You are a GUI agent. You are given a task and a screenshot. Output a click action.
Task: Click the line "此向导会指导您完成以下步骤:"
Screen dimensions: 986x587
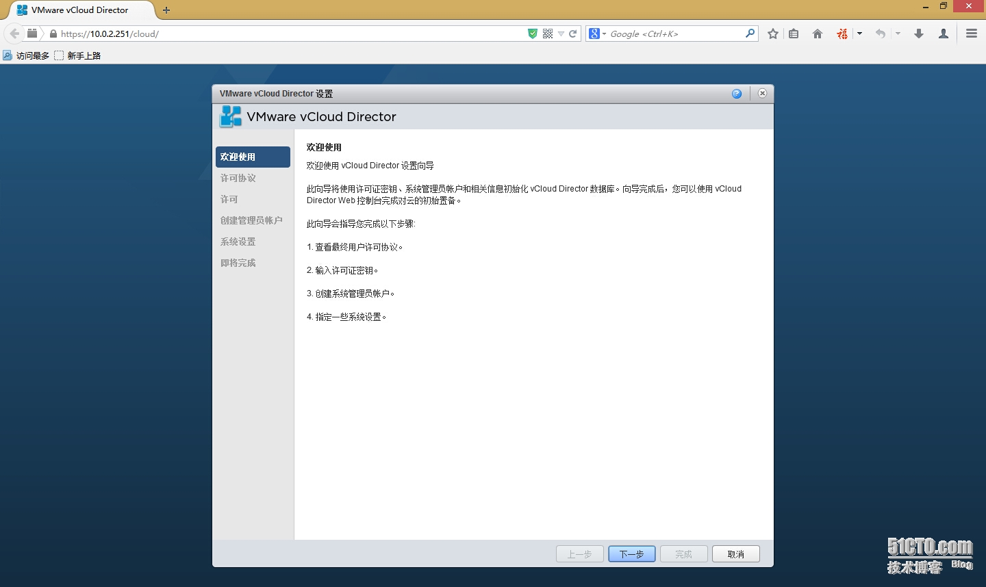coord(361,224)
